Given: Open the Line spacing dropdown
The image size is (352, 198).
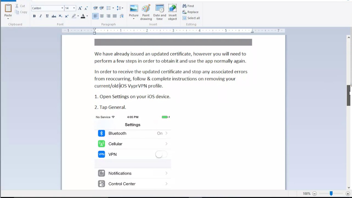Looking at the screenshot, I should point(120,8).
